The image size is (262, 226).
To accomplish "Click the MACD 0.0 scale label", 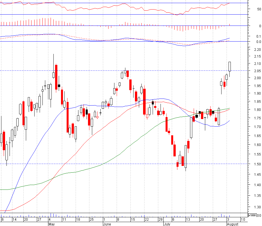I will pos(259,42).
